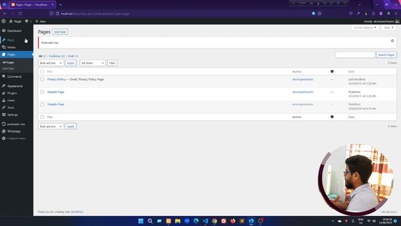Open the bottom Bulk actions dropdown
The width and height of the screenshot is (401, 226).
51,127
